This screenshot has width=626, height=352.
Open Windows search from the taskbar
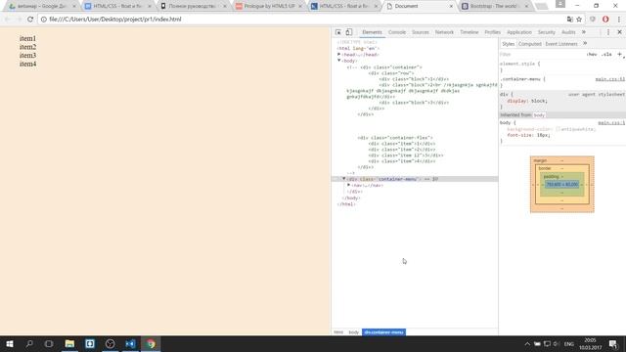coord(29,344)
